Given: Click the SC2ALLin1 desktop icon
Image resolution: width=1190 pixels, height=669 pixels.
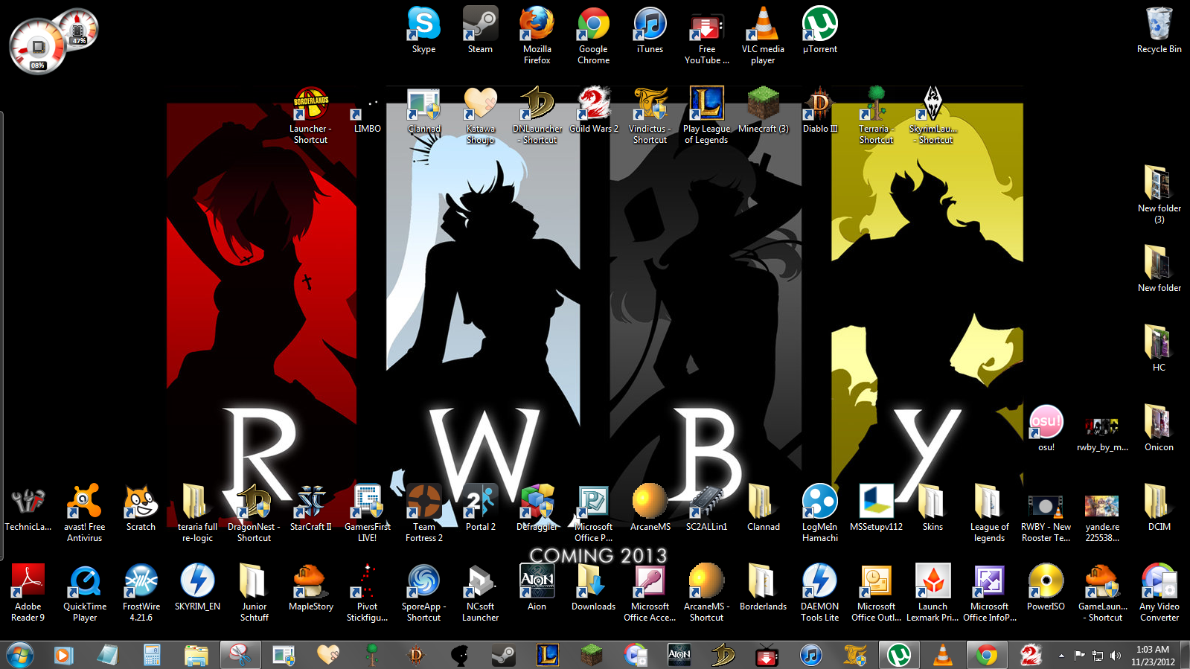Looking at the screenshot, I should pos(706,508).
